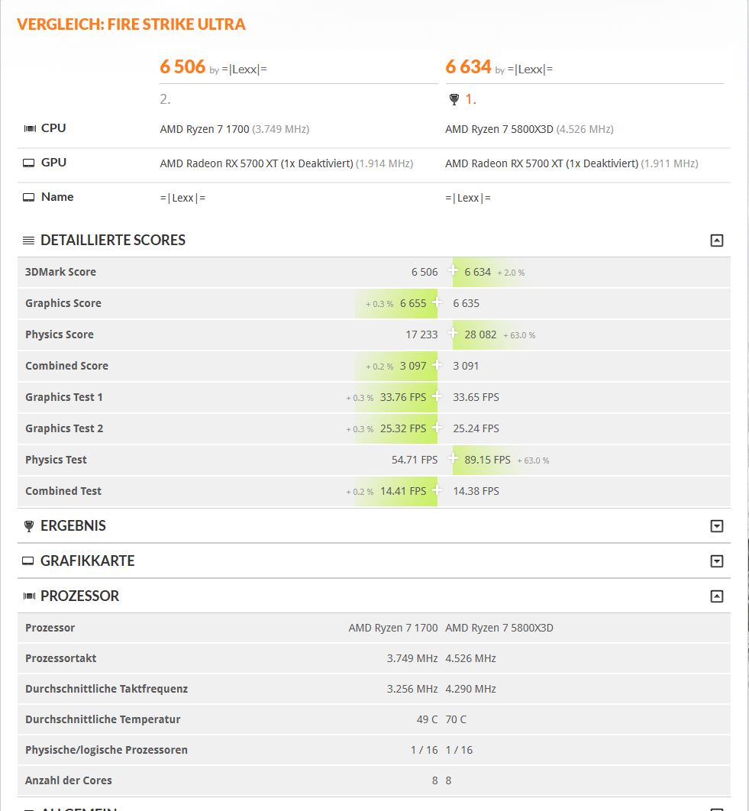Collapse the Detaillierte Scores section

coord(716,240)
